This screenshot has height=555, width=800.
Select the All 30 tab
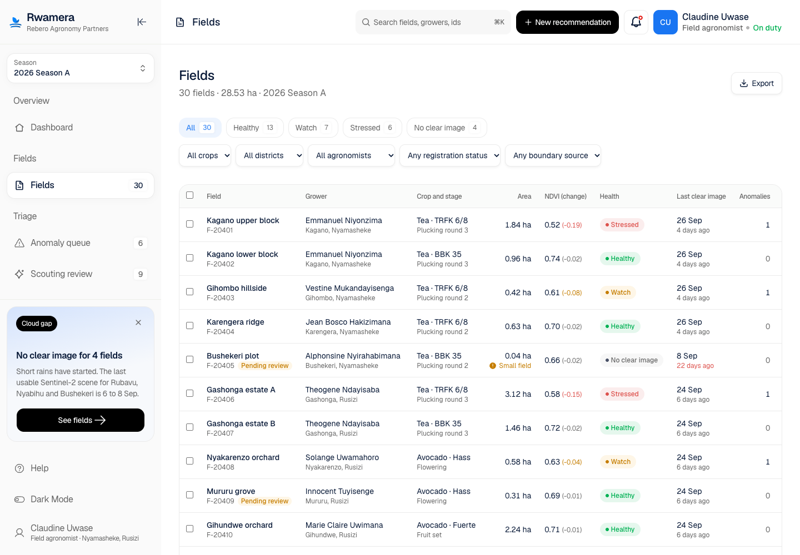(x=200, y=128)
